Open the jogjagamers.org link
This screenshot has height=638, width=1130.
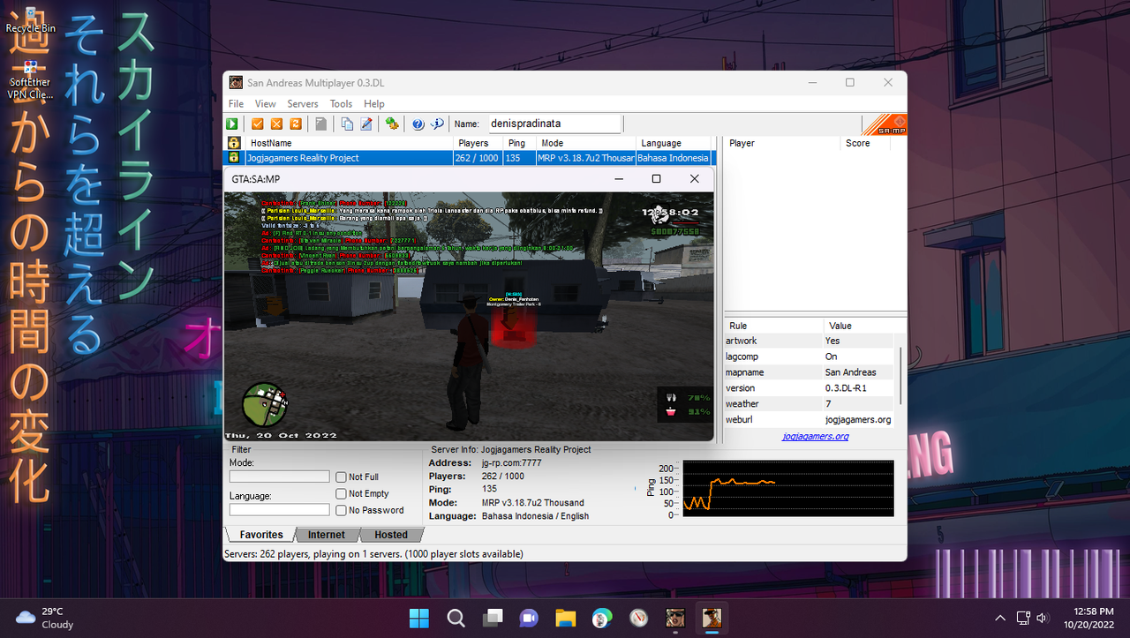click(816, 436)
